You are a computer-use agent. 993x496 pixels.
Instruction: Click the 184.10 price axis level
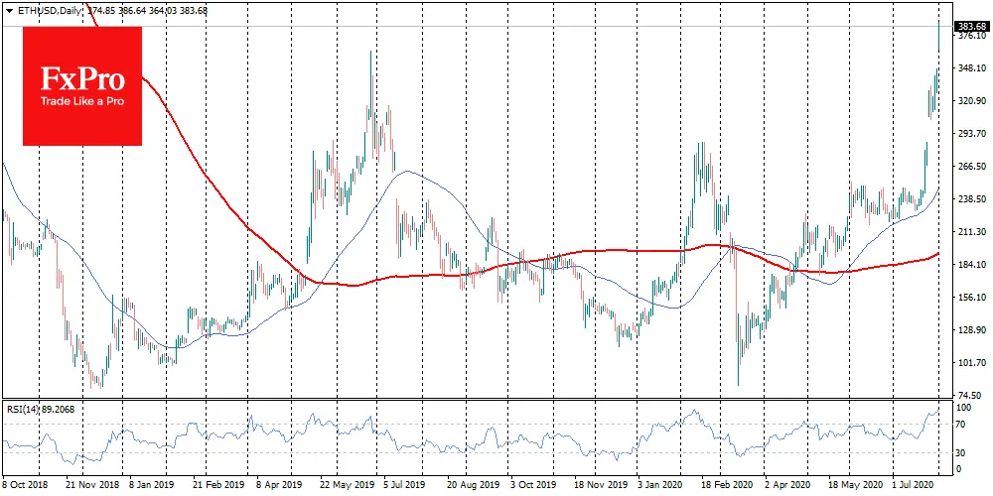click(969, 264)
